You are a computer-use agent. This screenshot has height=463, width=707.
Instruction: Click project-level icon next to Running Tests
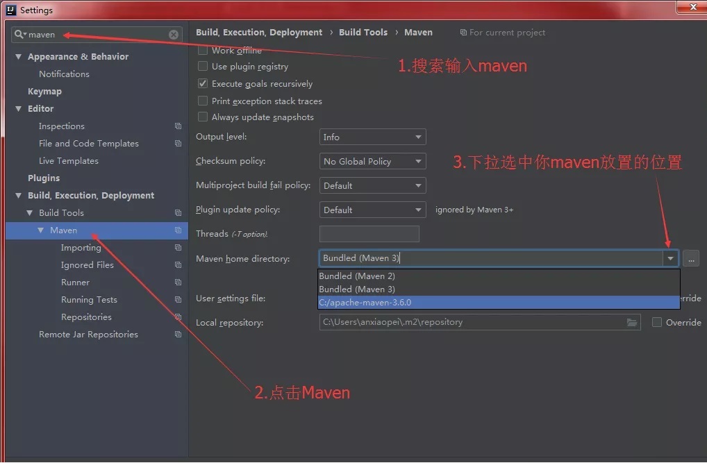[x=178, y=300]
